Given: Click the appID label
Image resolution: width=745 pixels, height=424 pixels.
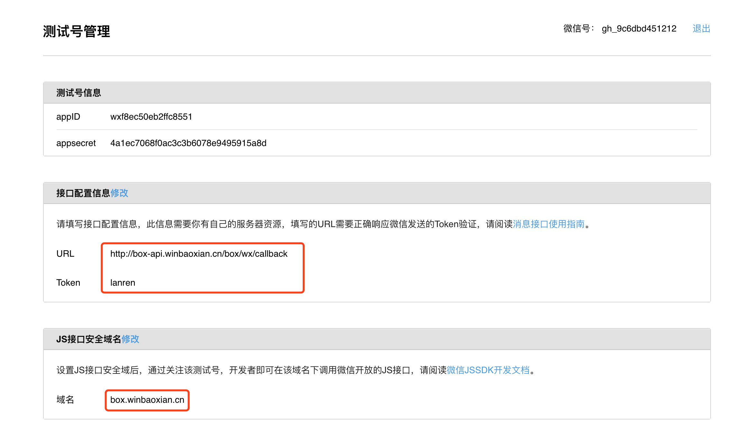Looking at the screenshot, I should [68, 116].
